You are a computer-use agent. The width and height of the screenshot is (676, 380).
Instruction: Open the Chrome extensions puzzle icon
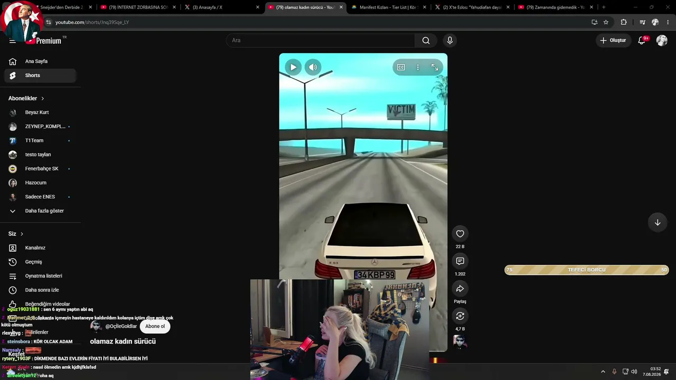coord(624,22)
